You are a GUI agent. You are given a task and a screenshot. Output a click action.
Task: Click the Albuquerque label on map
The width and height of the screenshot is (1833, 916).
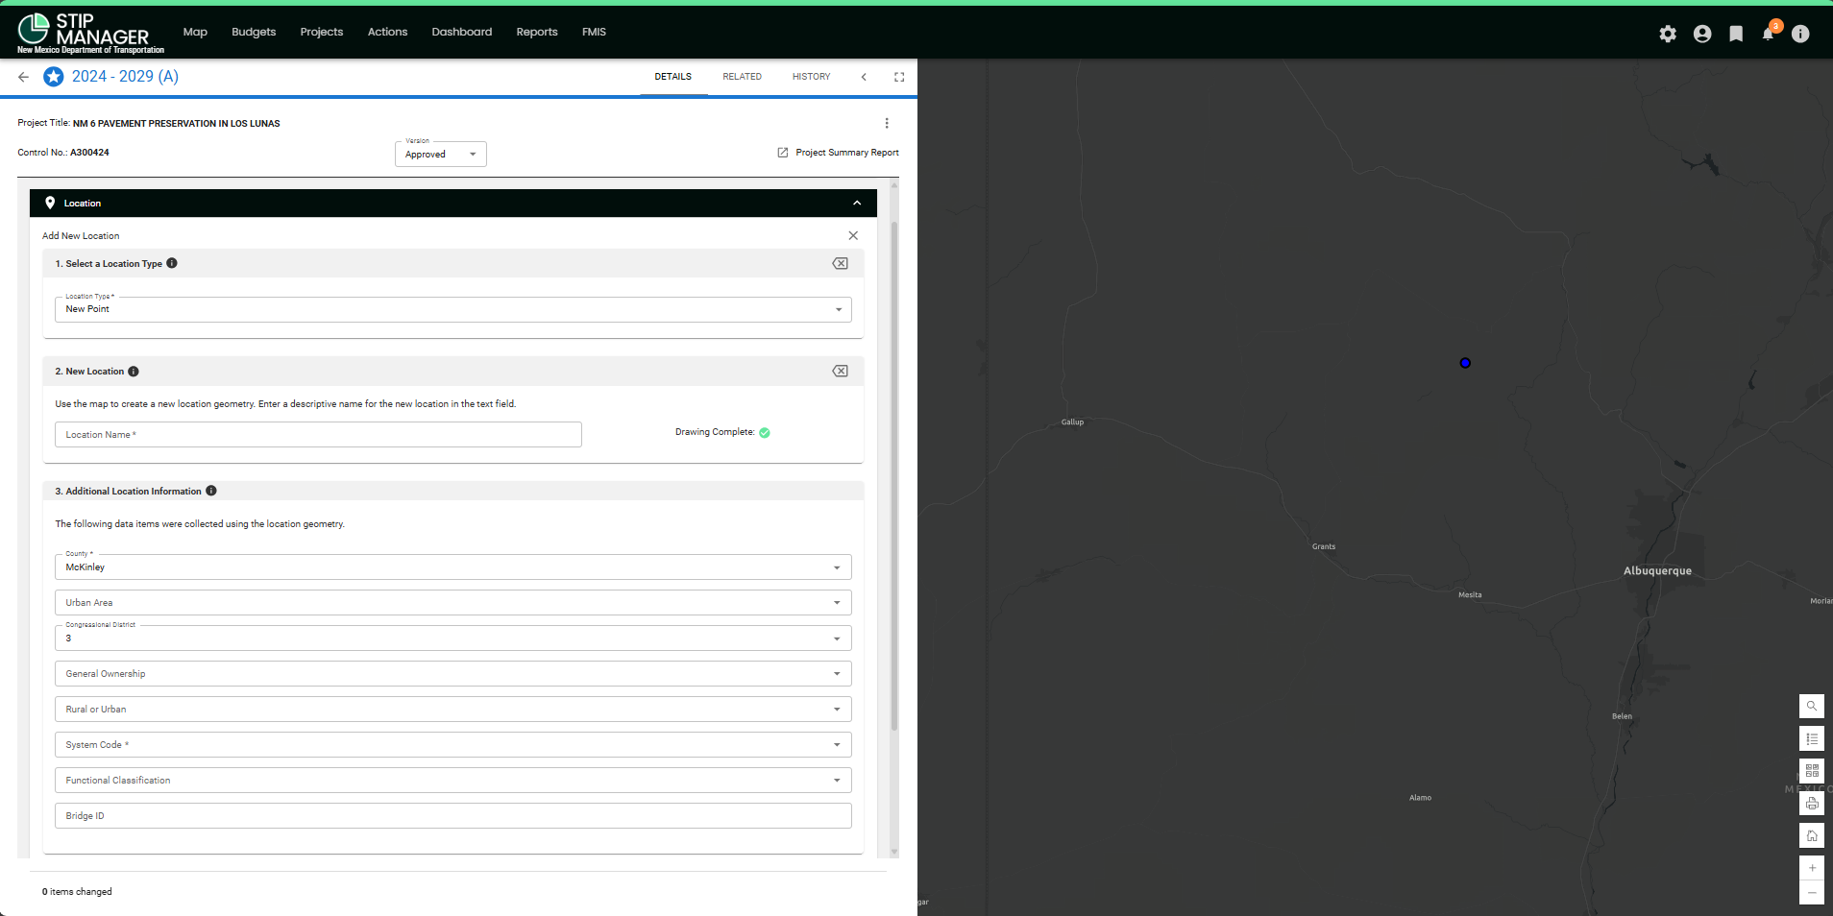[1657, 571]
